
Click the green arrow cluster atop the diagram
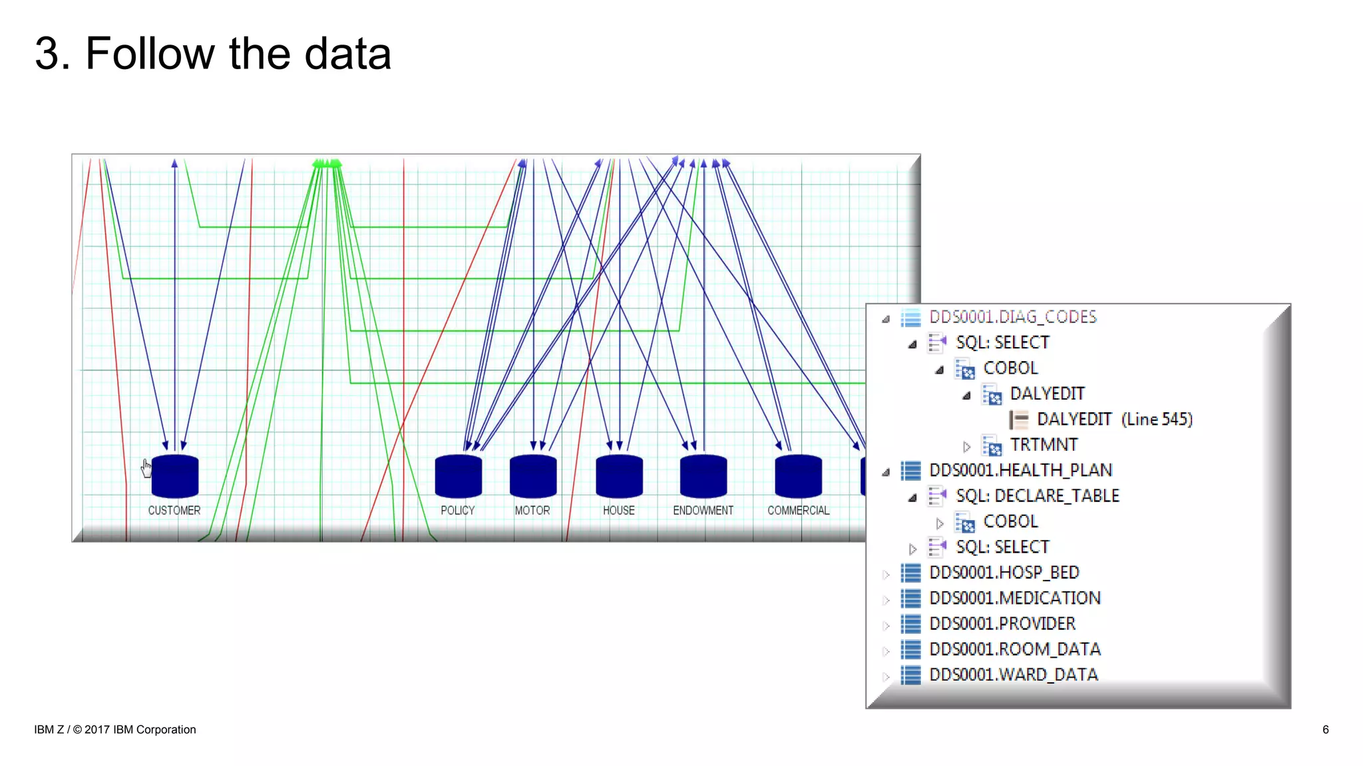tap(327, 164)
